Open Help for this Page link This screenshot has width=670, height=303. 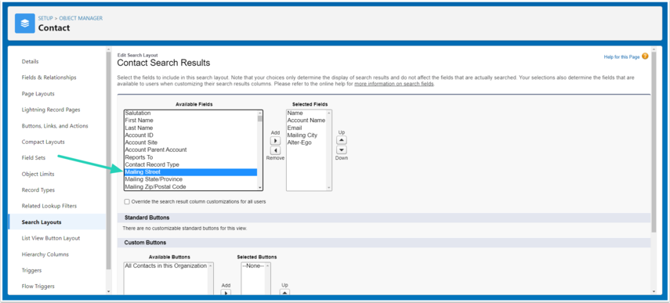tap(621, 56)
